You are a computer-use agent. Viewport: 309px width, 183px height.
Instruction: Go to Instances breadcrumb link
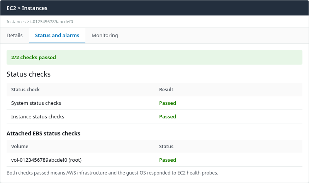tap(16, 22)
